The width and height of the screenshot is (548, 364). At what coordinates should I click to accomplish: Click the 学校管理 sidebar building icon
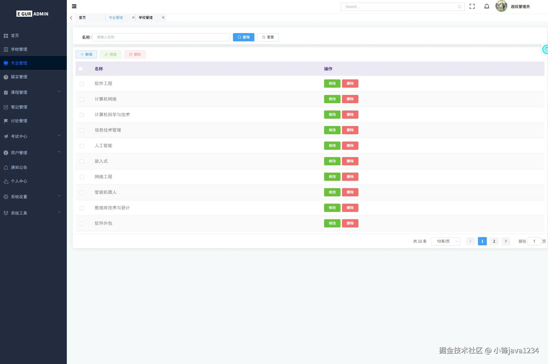tap(6, 50)
